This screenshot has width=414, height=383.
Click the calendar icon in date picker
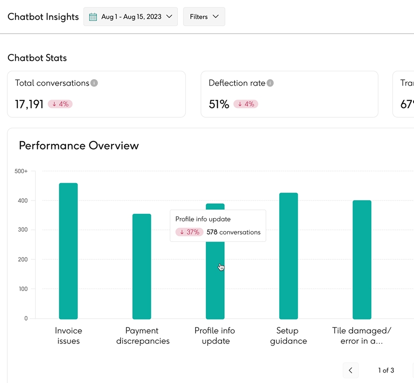click(93, 17)
